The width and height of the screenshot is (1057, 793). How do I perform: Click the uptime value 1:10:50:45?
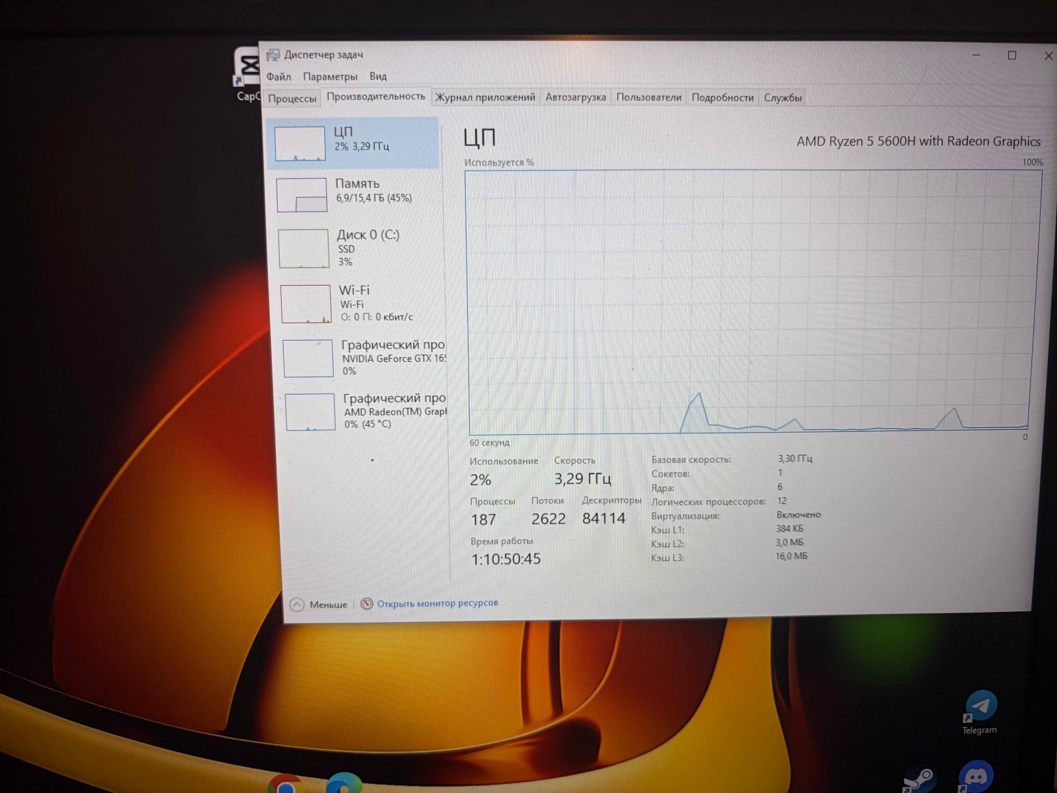pos(505,559)
